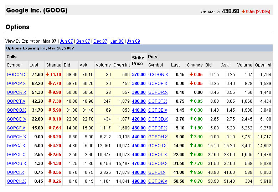Open the 470.00 strike price link
278x192 pixels.
[x=139, y=163]
